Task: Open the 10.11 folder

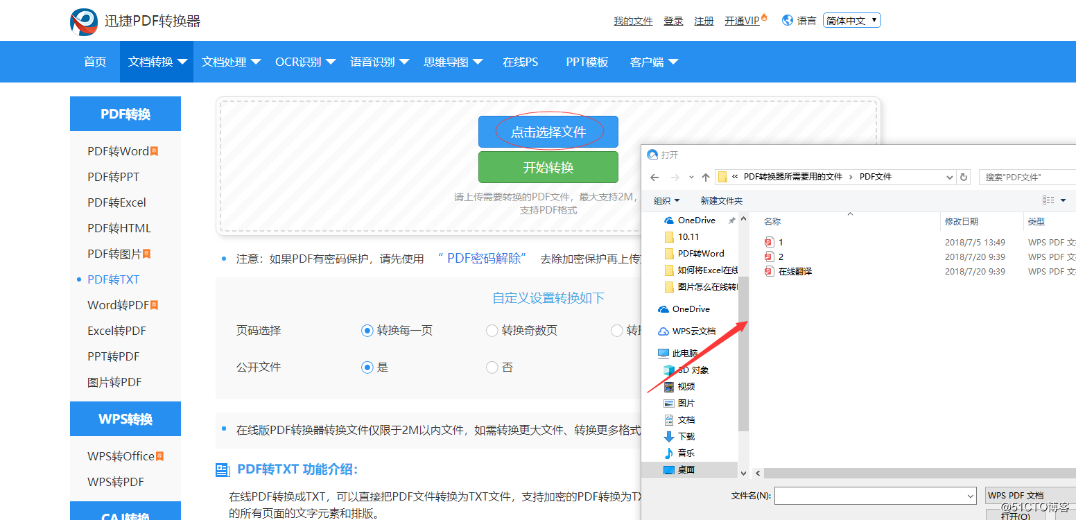Action: (688, 237)
